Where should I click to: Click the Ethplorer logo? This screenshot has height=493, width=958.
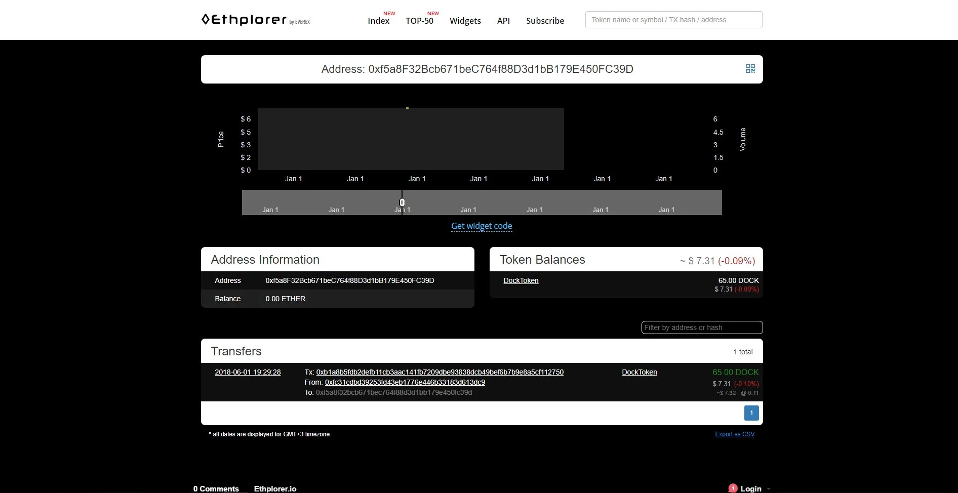click(x=256, y=20)
